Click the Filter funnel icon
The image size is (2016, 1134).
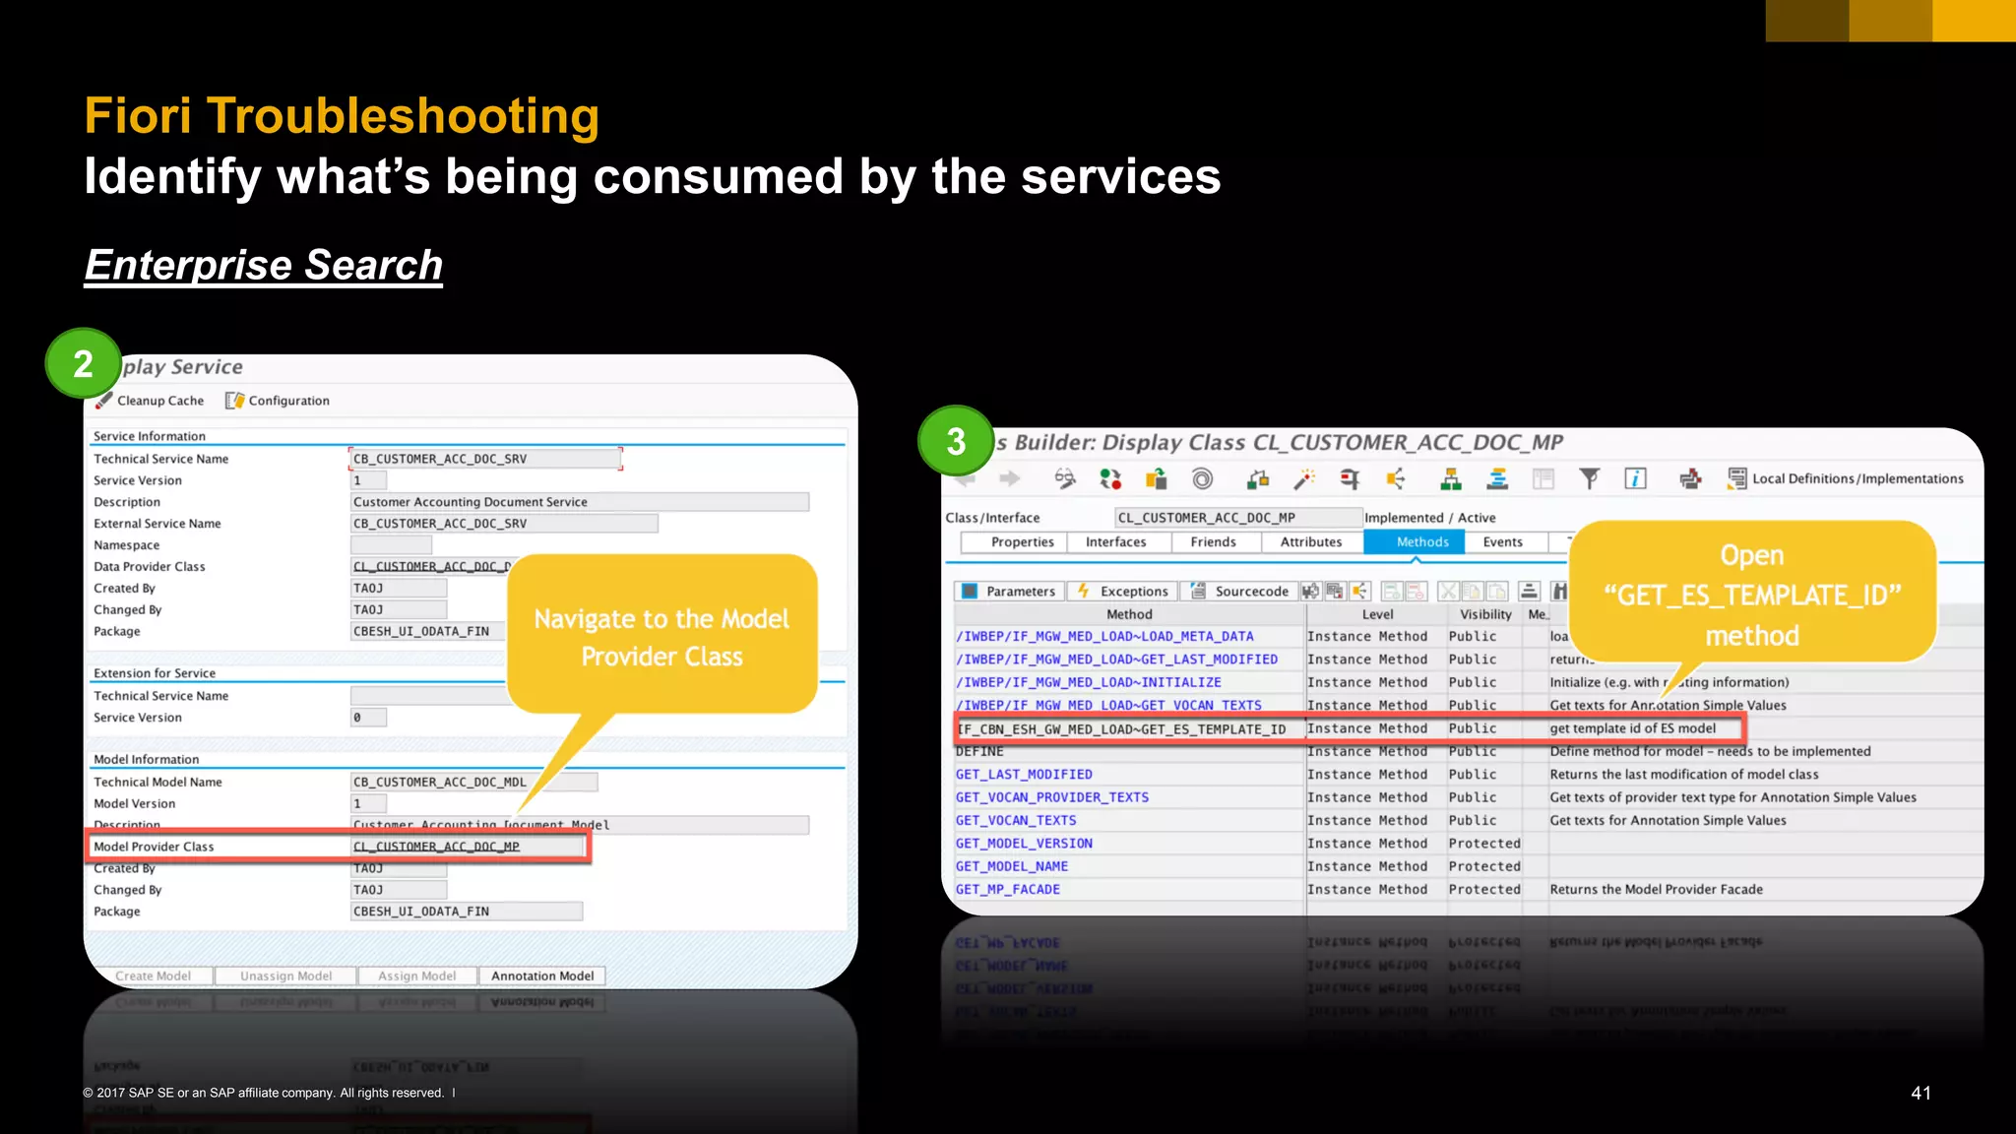(1589, 479)
